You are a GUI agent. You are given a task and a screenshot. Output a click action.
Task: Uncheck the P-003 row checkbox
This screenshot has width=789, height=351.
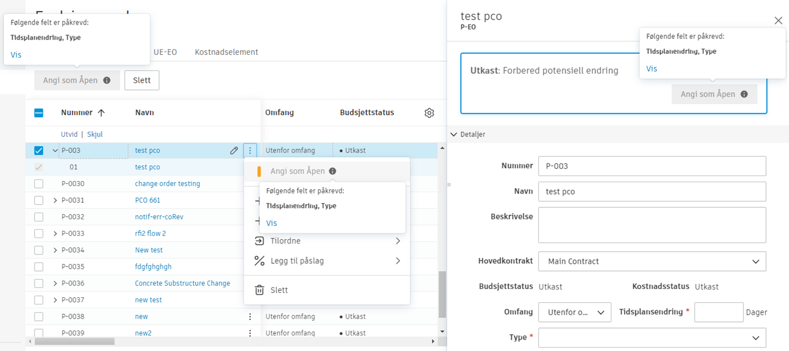click(39, 150)
